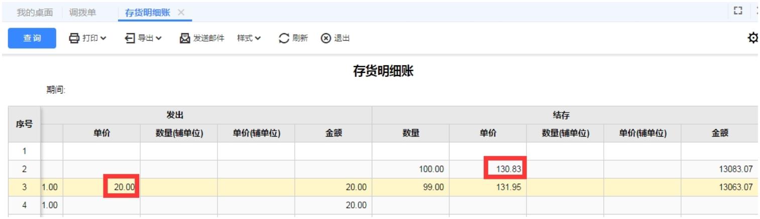Click the export arrow icon
Viewport: 760px width, 219px height.
pos(131,38)
